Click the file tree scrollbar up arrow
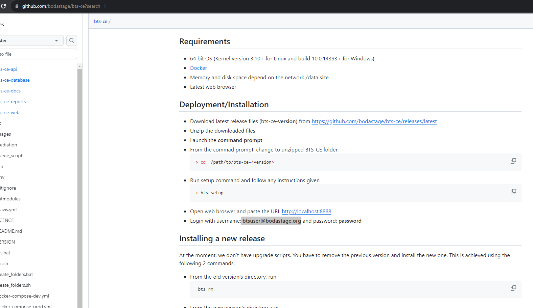 tap(80, 66)
